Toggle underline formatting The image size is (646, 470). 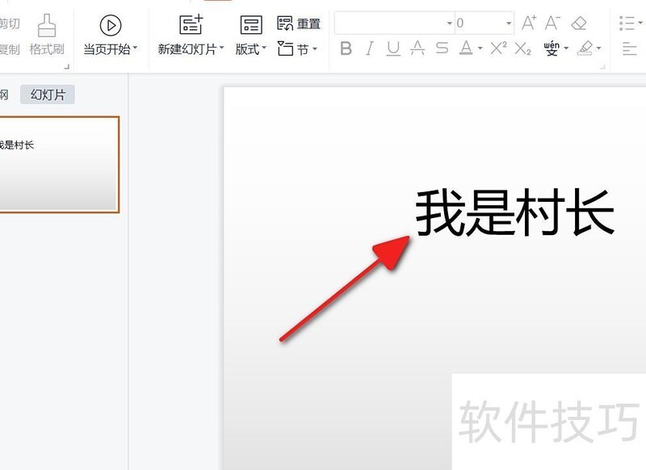point(392,48)
